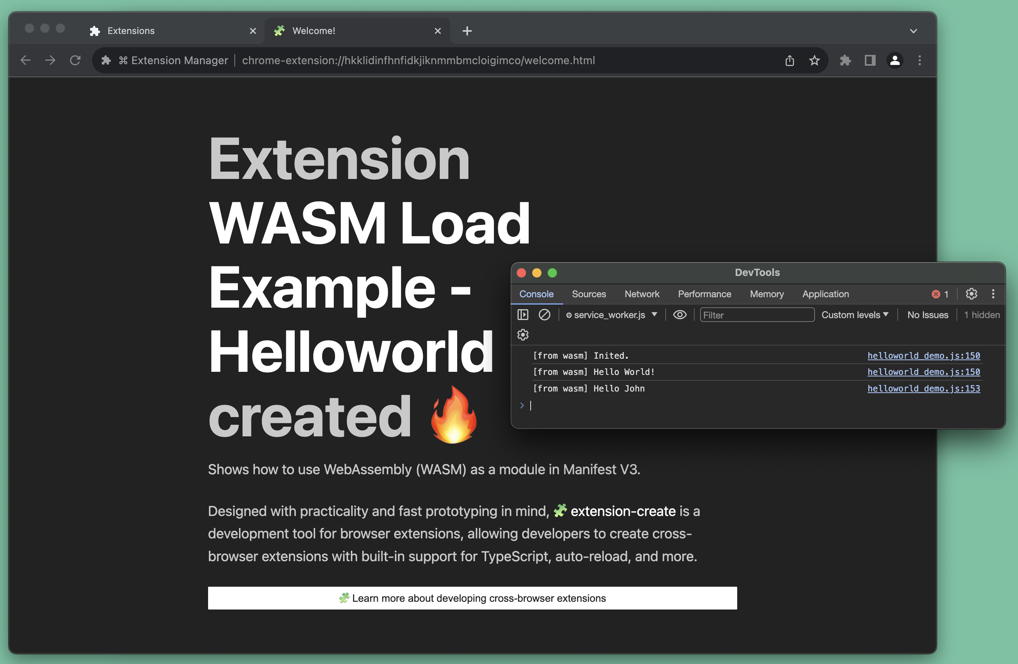This screenshot has width=1018, height=664.
Task: Close the Extensions tab
Action: (253, 31)
